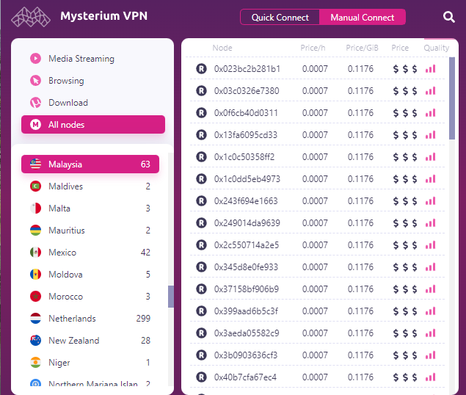Switch to Quick Connect tab

pyautogui.click(x=280, y=17)
